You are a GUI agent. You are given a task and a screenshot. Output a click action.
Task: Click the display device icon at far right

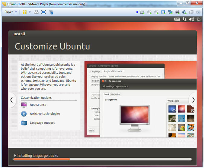[198, 12]
